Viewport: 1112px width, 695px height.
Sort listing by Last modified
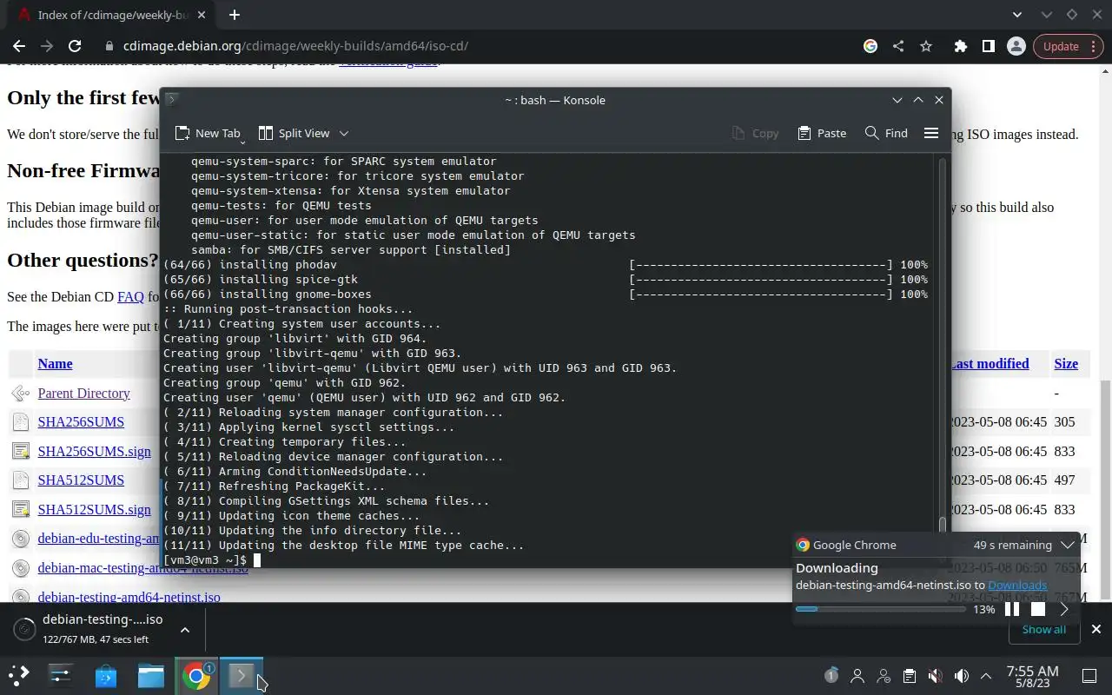point(990,363)
